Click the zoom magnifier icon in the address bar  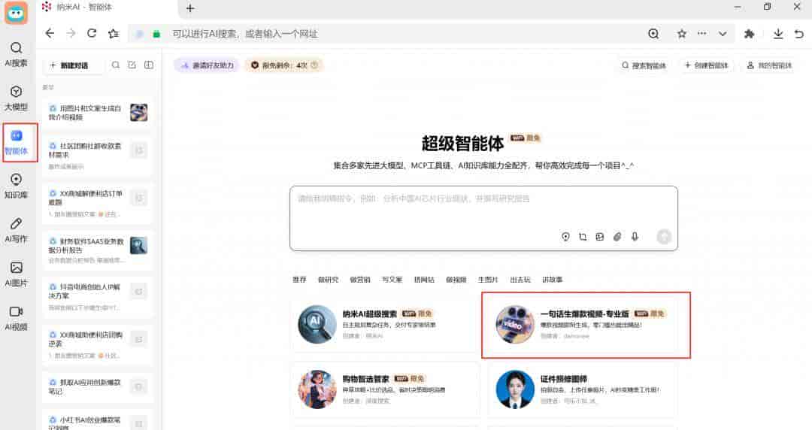point(653,34)
